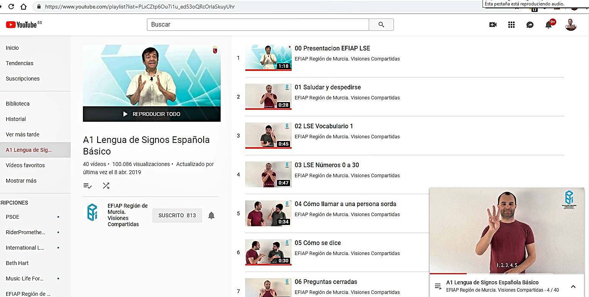Image resolution: width=589 pixels, height=297 pixels.
Task: Open the create video camera icon
Action: click(x=493, y=25)
